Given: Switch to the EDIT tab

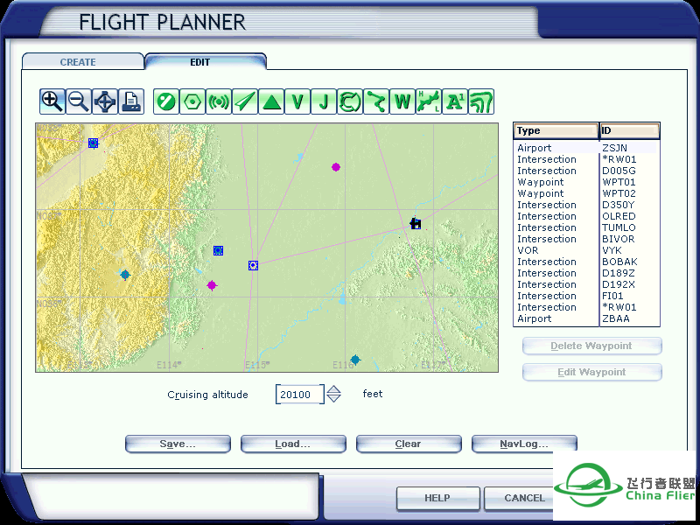Looking at the screenshot, I should pyautogui.click(x=199, y=62).
